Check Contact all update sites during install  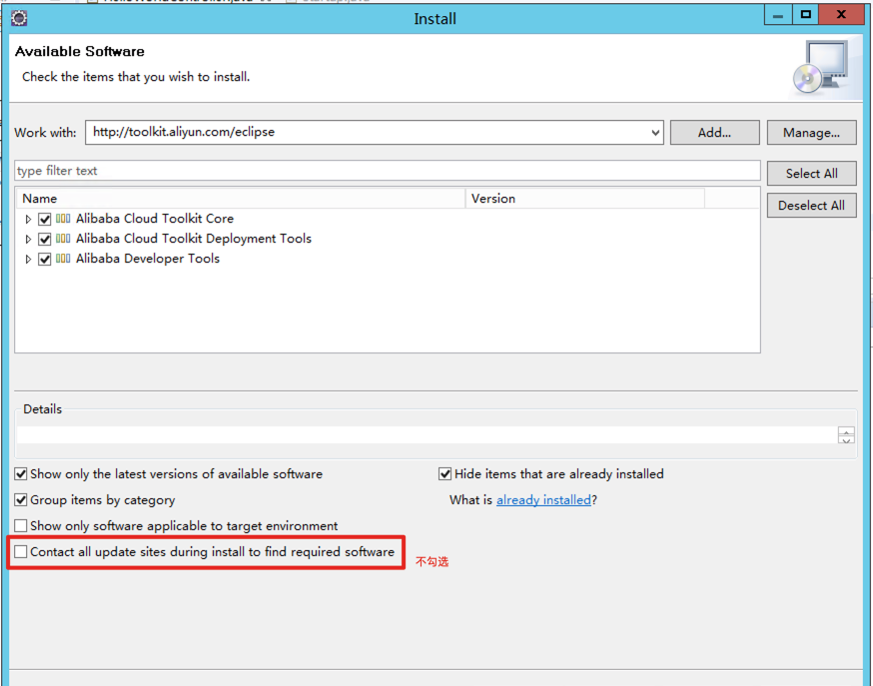pos(21,552)
